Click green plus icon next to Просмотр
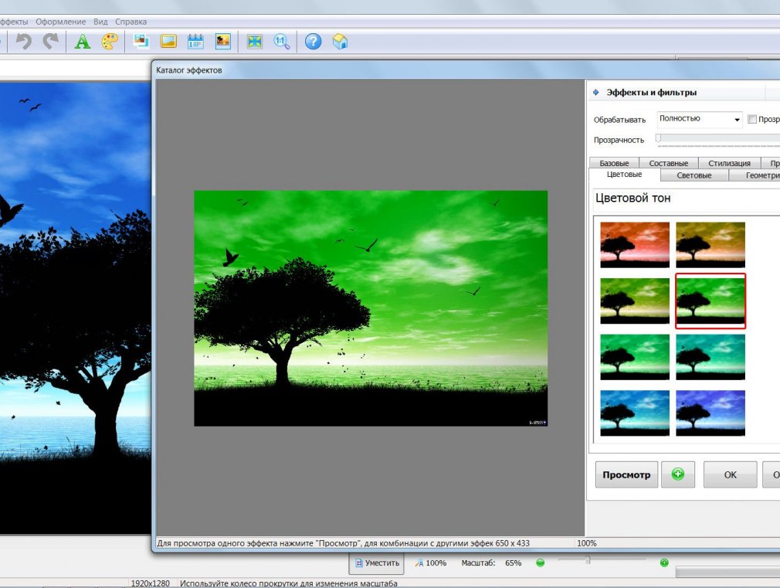The width and height of the screenshot is (780, 588). 678,474
